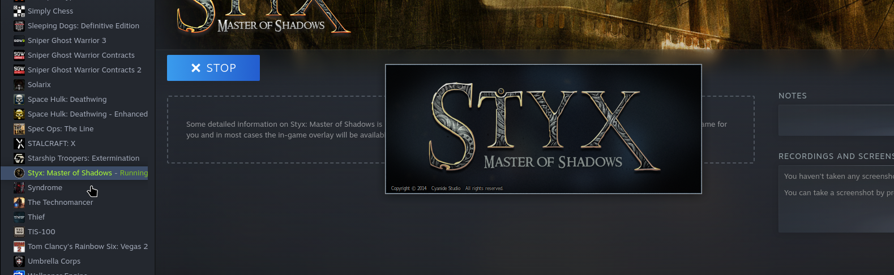894x275 pixels.
Task: Click the Rainbow Six: Vegas 2 icon
Action: pyautogui.click(x=19, y=246)
